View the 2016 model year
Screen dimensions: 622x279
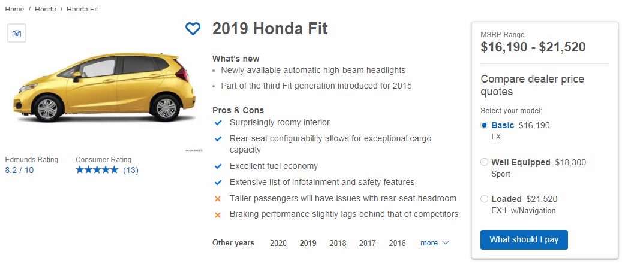pyautogui.click(x=397, y=243)
